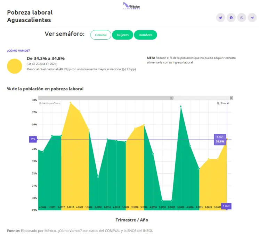267x242 pixels.
Task: Click the left scrollbar grip in the middle of the chart bar
Action: [x=172, y=98]
